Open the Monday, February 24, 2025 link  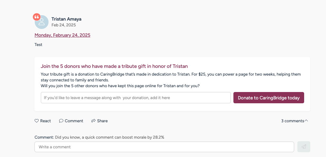pos(62,35)
